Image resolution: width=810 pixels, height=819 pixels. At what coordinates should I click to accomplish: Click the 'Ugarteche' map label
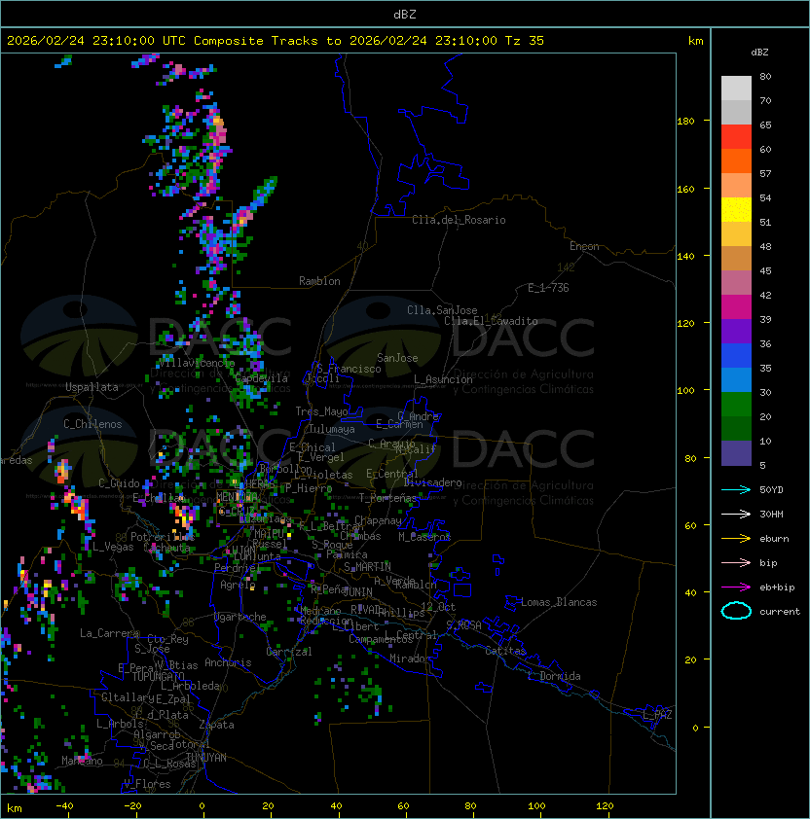240,617
